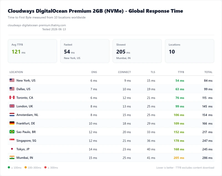Click the Indian flag beside Mumbai

pyautogui.click(x=12, y=157)
